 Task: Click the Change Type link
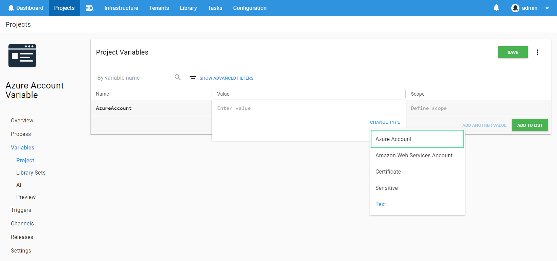[x=385, y=122]
